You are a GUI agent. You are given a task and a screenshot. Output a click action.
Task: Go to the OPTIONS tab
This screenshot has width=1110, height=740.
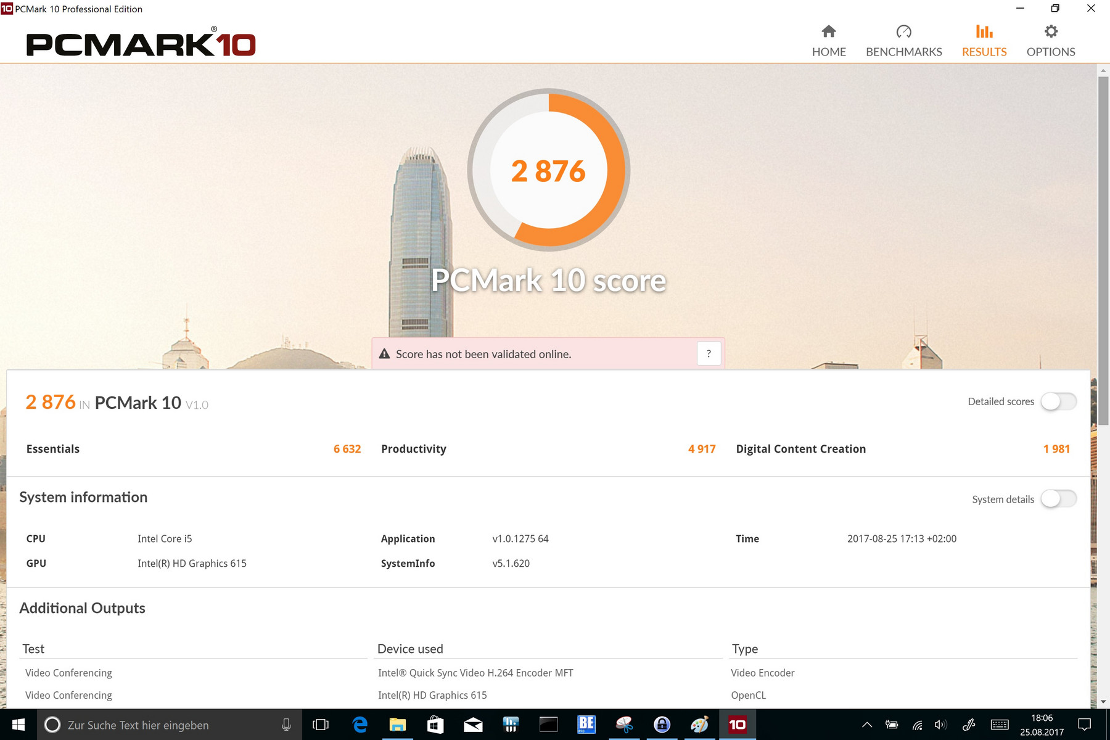[1051, 41]
